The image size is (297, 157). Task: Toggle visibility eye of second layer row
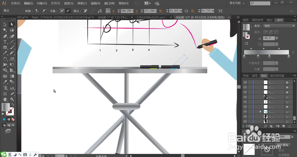[x=245, y=87]
